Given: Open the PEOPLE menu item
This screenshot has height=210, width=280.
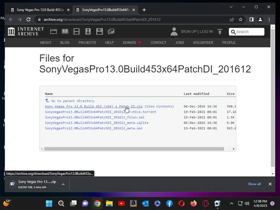Looking at the screenshot, I should point(229,42).
